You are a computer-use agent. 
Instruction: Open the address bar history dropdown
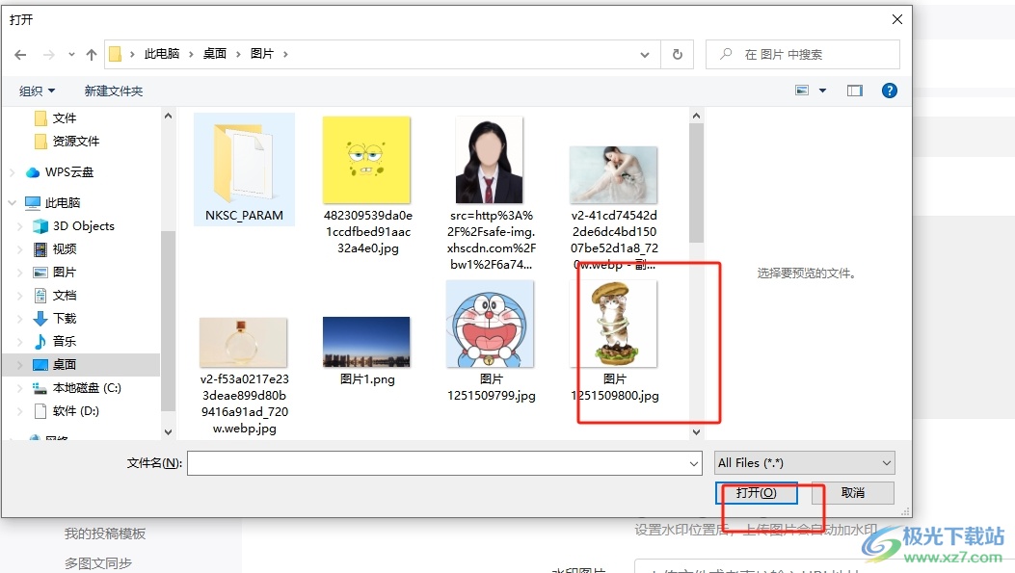pyautogui.click(x=645, y=55)
